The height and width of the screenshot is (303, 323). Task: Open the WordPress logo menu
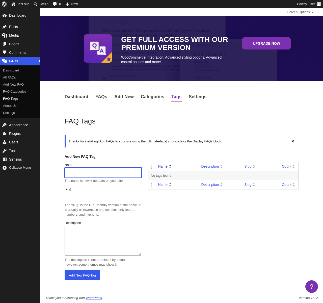[x=4, y=4]
